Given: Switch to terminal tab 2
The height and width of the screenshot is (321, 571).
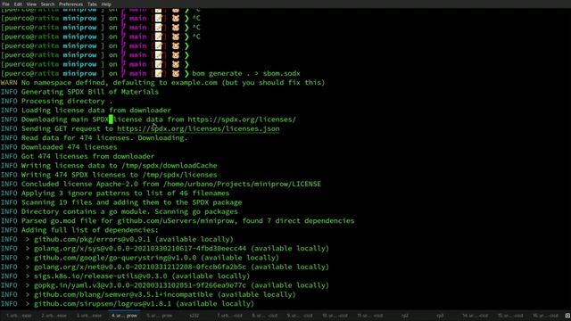Looking at the screenshot, I should pos(54,316).
